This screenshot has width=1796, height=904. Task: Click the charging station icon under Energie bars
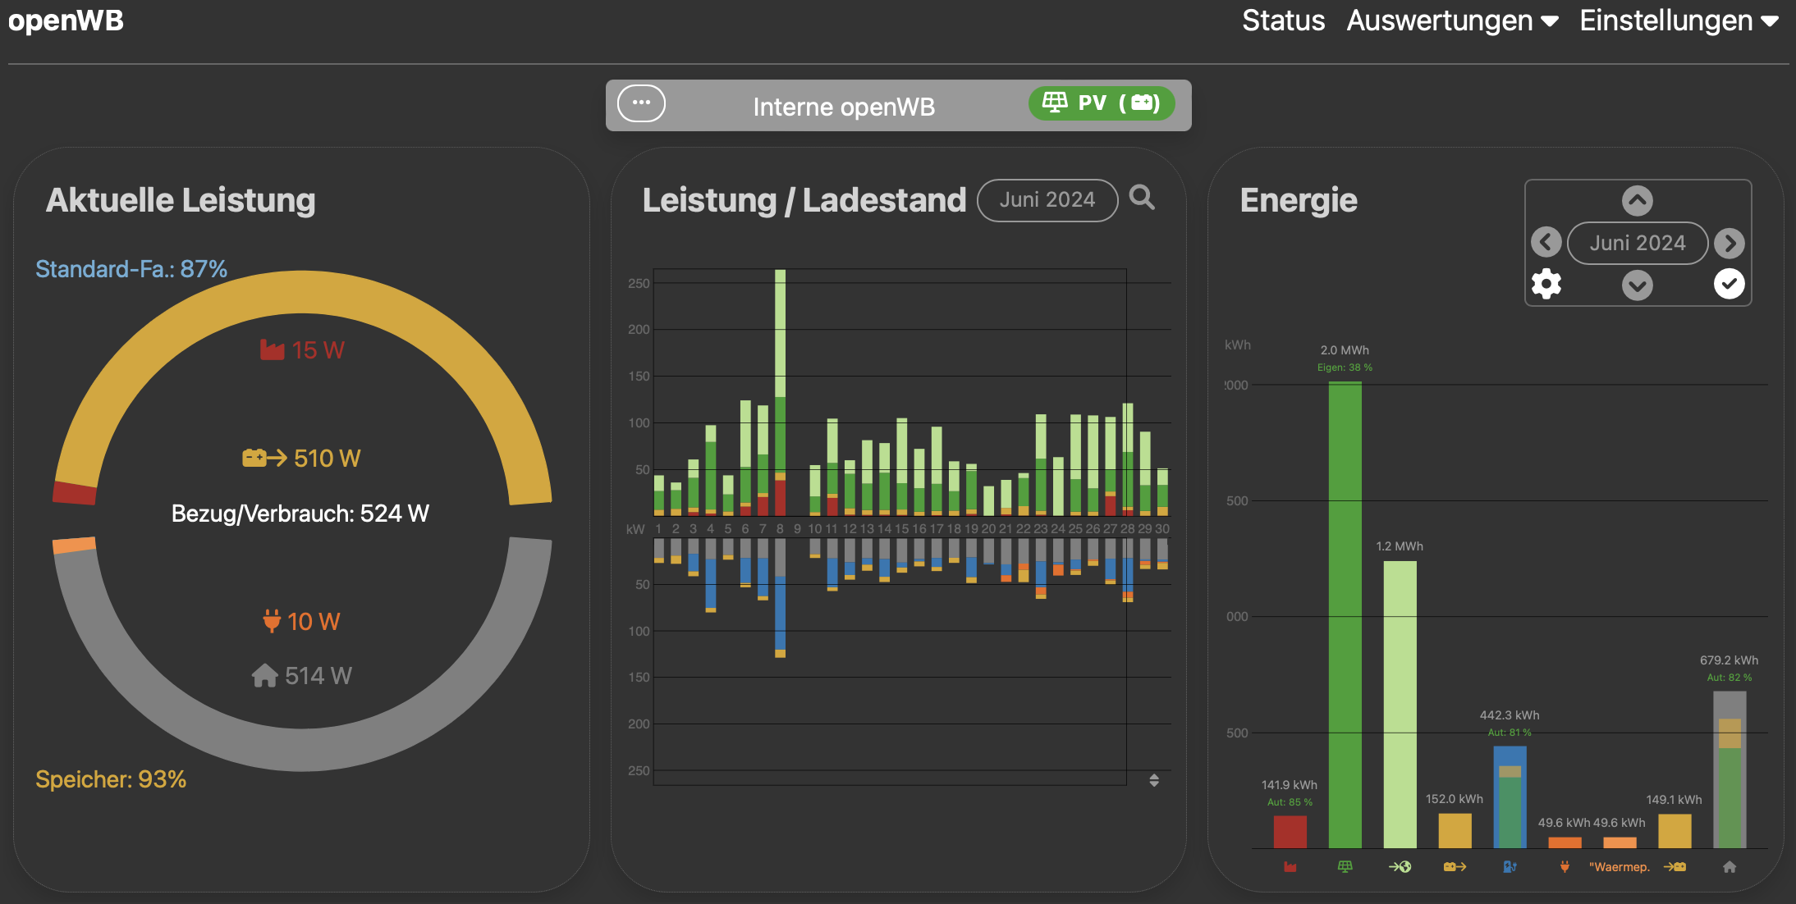click(x=1510, y=867)
